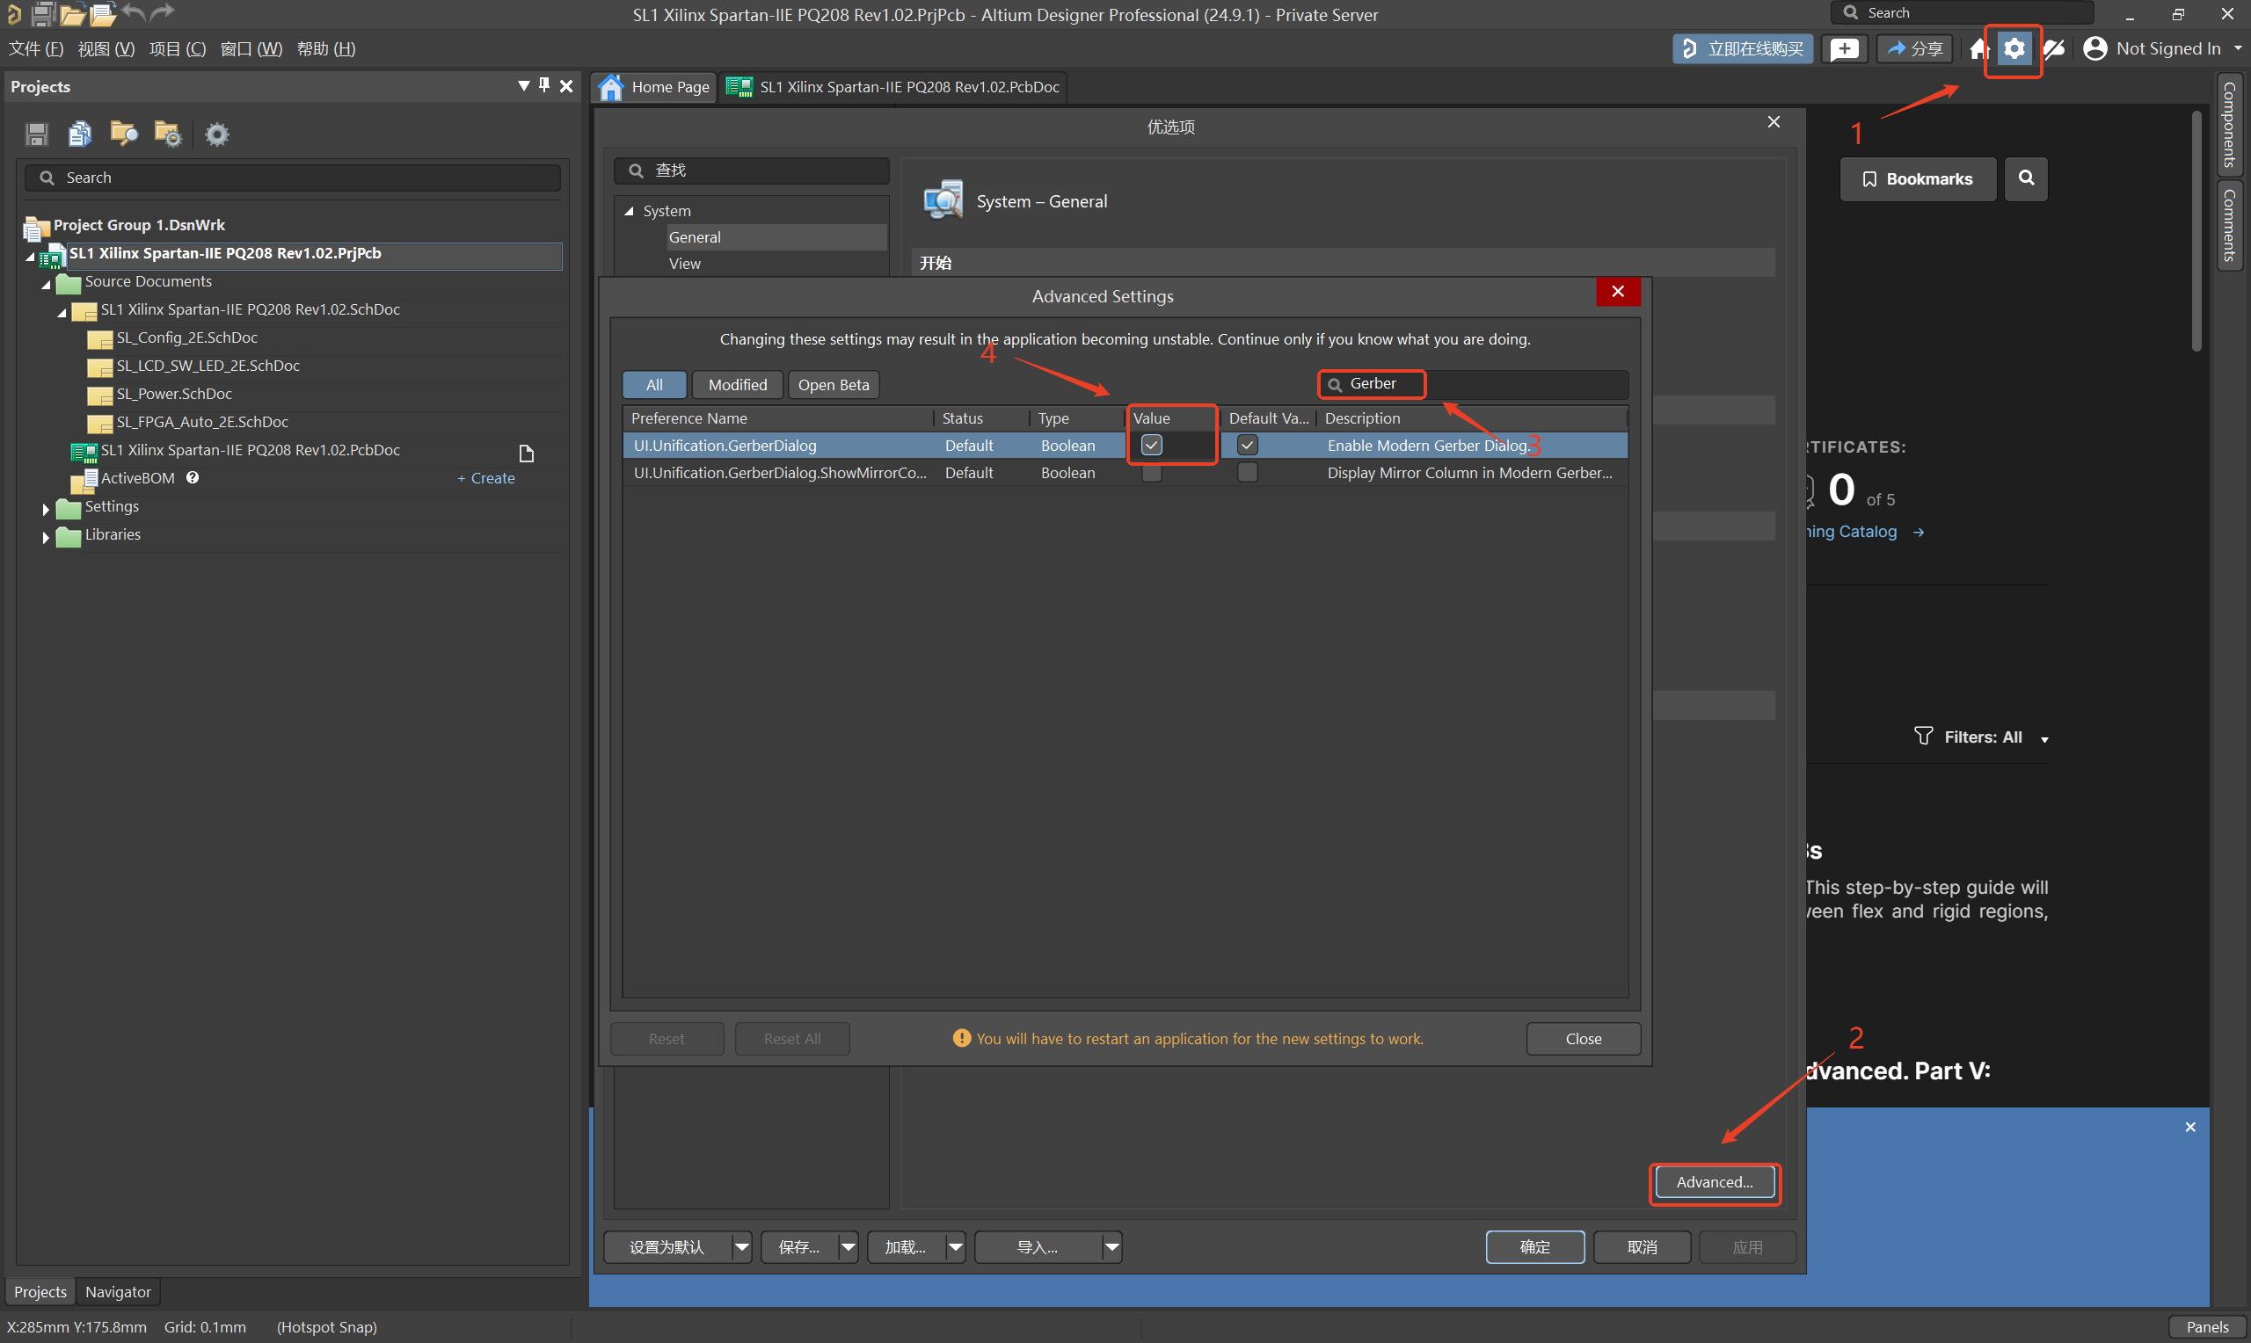Image resolution: width=2251 pixels, height=1343 pixels.
Task: Click the 查找 search field in preferences
Action: tap(751, 171)
